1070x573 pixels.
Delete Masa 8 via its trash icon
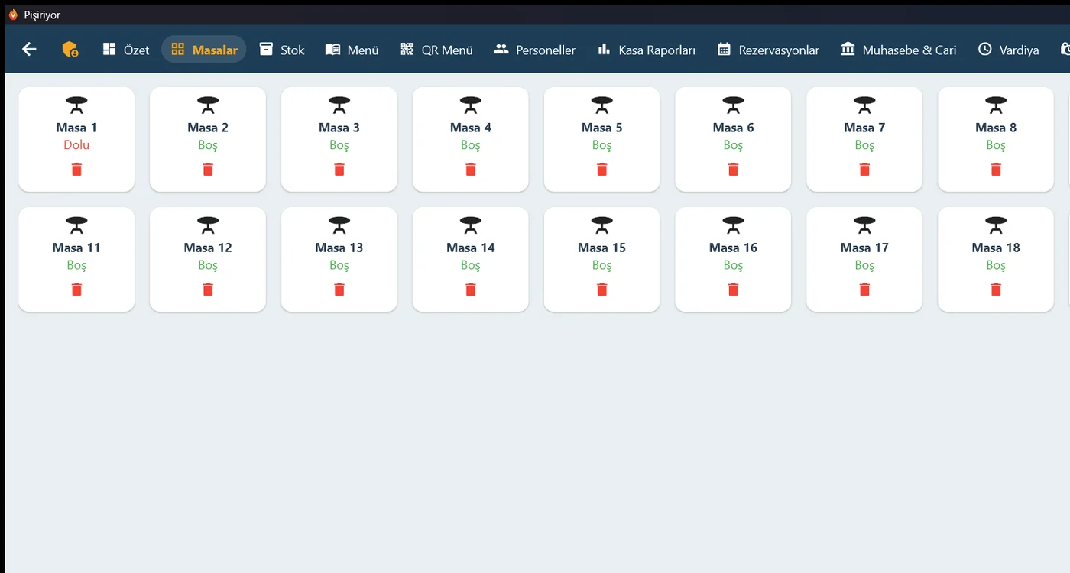point(996,170)
